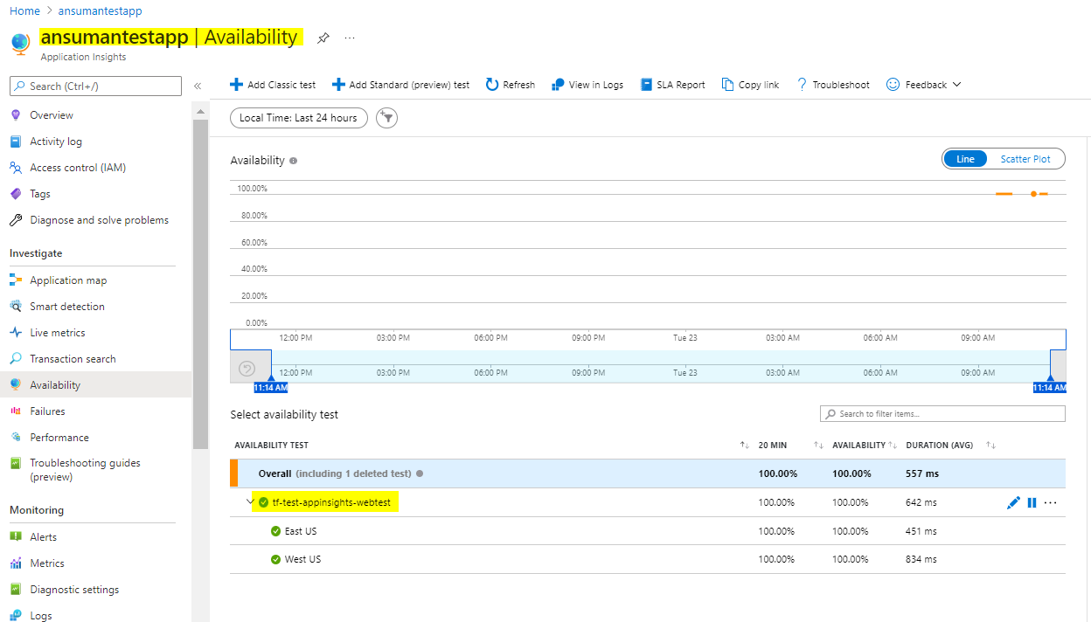1091x622 pixels.
Task: Click the timeline reset zoom icon
Action: point(247,369)
